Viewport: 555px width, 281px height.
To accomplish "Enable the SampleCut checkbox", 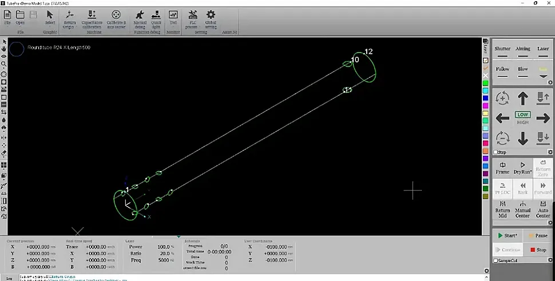I will coord(495,260).
